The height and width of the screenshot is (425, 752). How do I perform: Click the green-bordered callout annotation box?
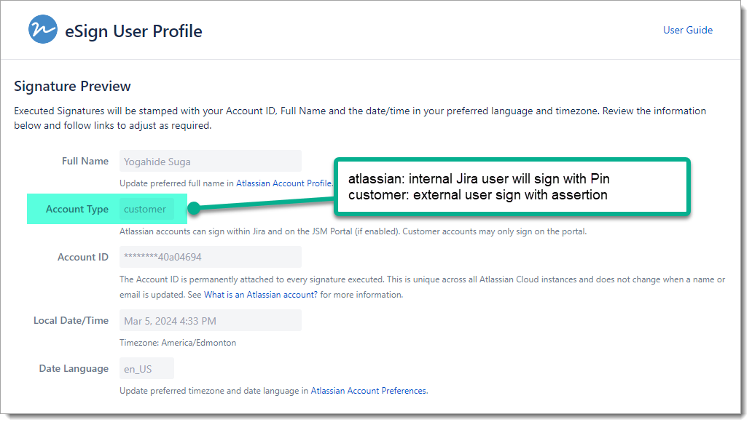(x=510, y=187)
